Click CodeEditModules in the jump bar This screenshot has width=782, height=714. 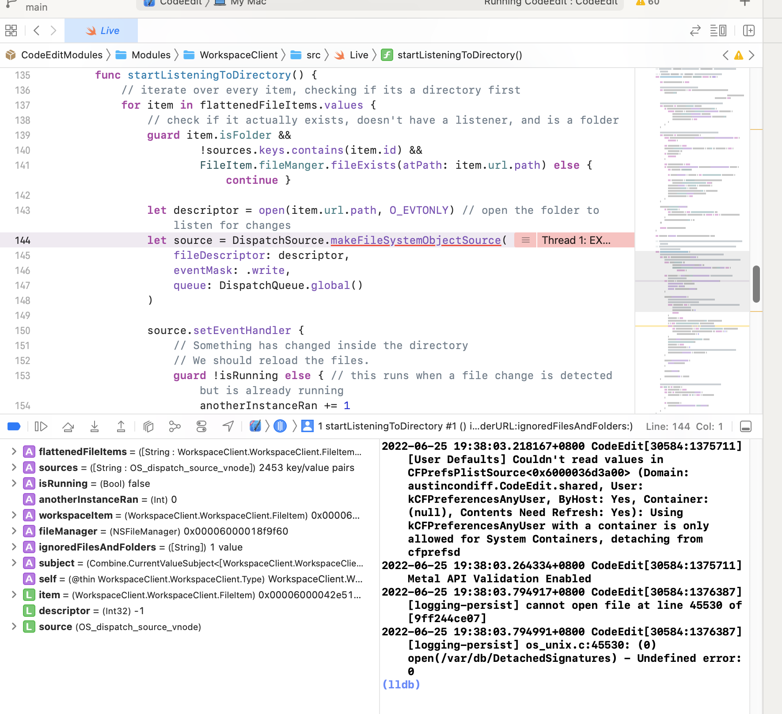[x=54, y=55]
